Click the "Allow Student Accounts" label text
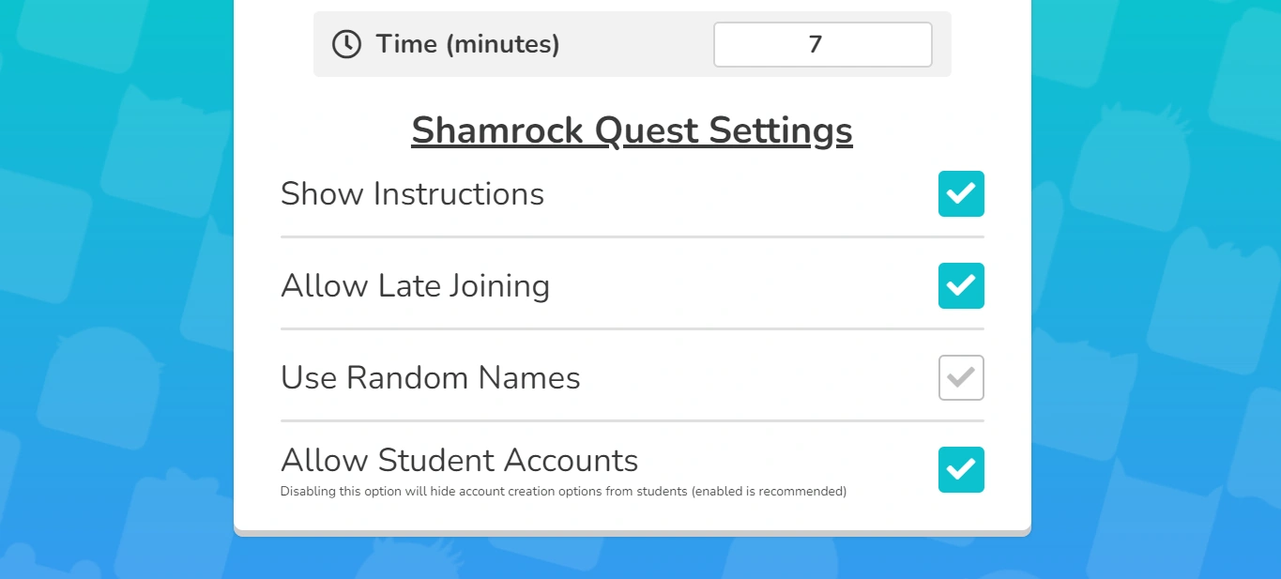The width and height of the screenshot is (1281, 579). (x=459, y=461)
